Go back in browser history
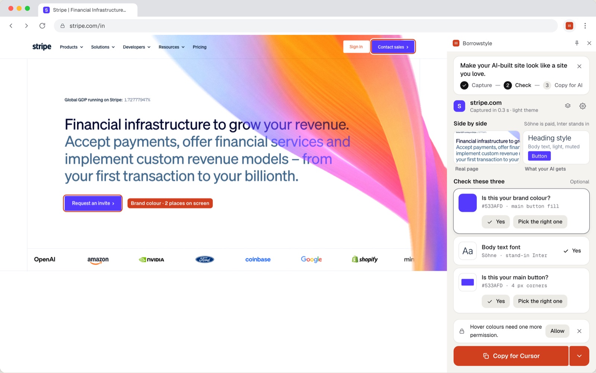This screenshot has width=596, height=373. [11, 26]
